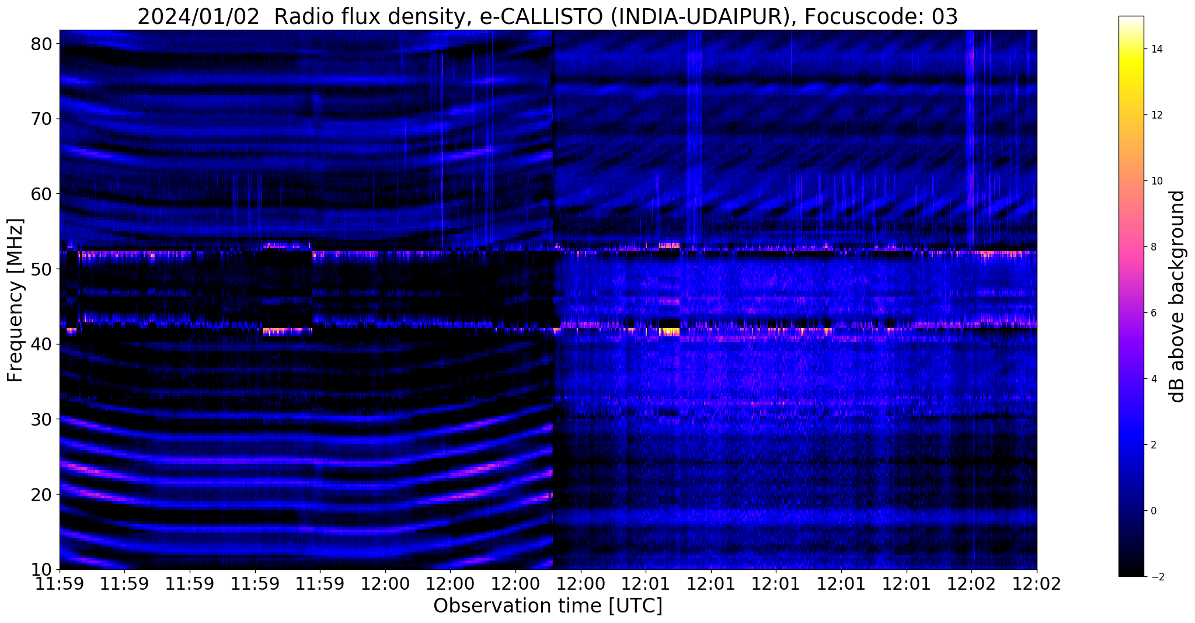The width and height of the screenshot is (1195, 623).
Task: Click the colorbar tick labeled 10
Action: tap(1156, 181)
